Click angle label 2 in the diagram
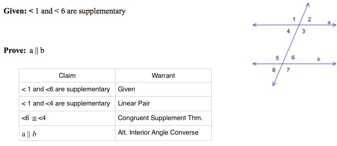 tap(309, 19)
